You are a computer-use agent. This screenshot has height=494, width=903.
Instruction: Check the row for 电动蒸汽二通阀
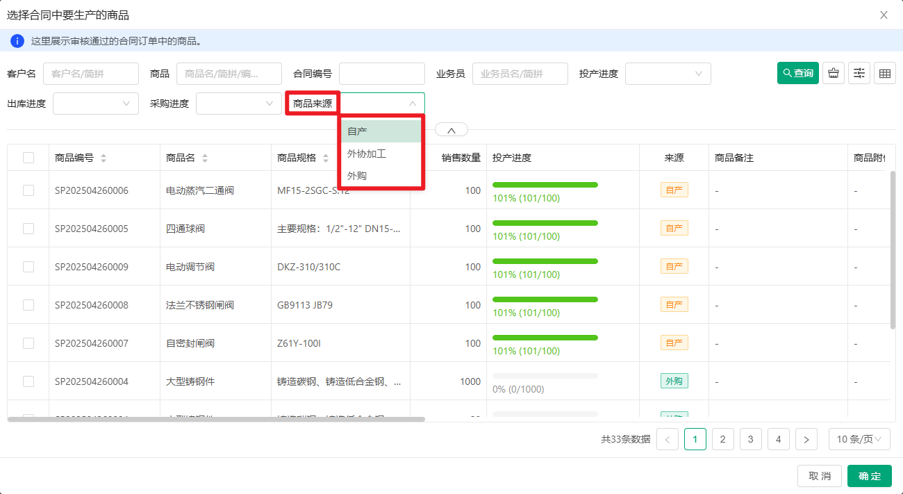[28, 190]
